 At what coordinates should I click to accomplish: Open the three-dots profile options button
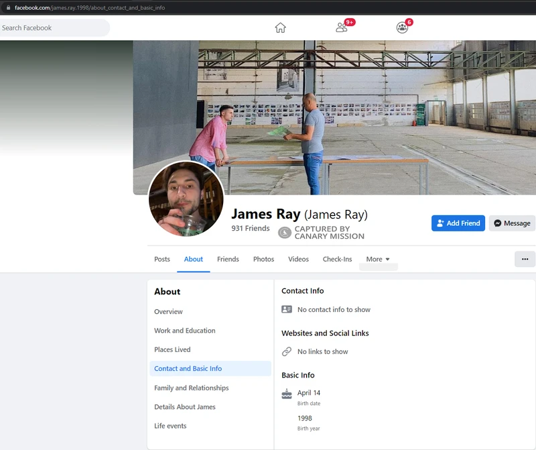coord(525,259)
